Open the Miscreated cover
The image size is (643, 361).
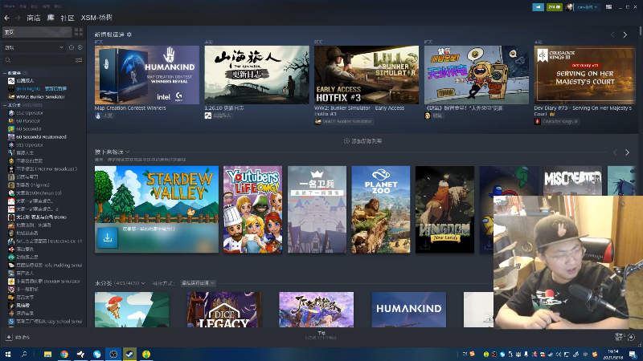click(x=572, y=180)
